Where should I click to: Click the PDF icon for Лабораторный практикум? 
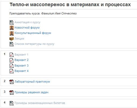coord(12,82)
